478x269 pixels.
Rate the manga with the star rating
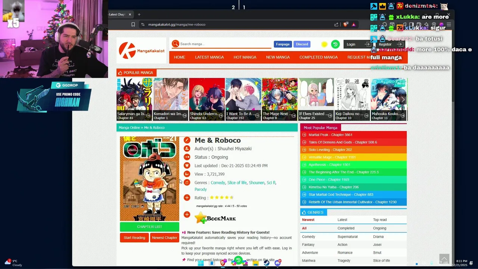222,198
